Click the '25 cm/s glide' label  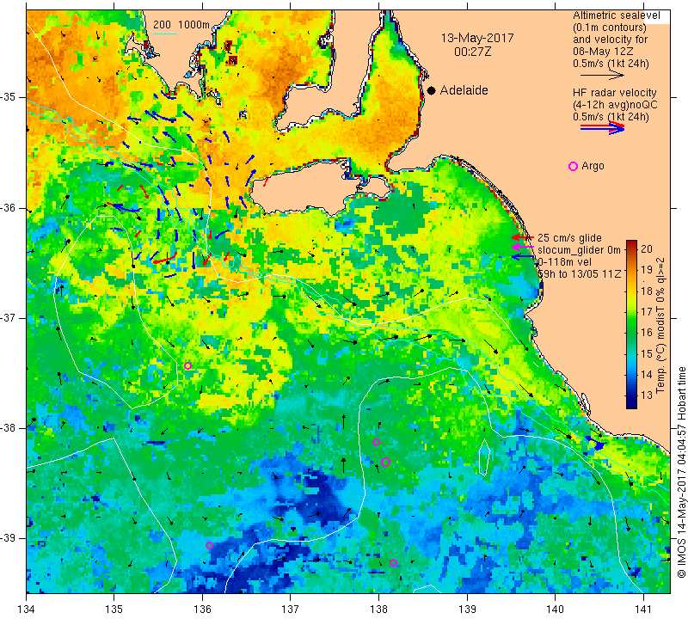[569, 238]
